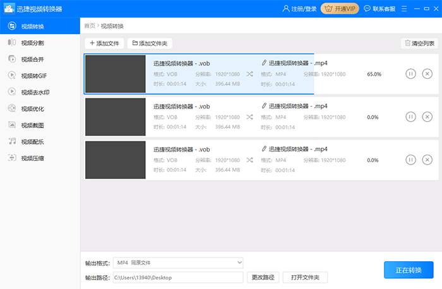Screen dimensions: 442x289
Task: Click the shuffle convert icon in third row
Action: pyautogui.click(x=249, y=160)
